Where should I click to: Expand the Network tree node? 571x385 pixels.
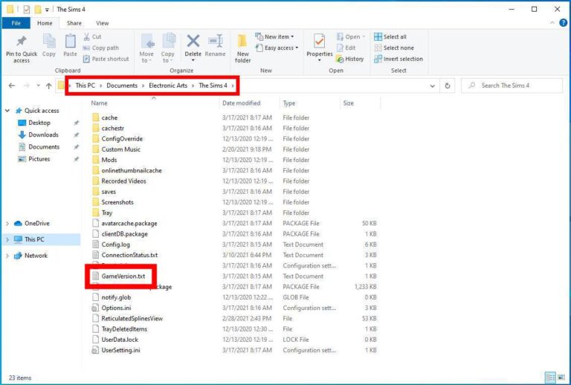pyautogui.click(x=7, y=256)
